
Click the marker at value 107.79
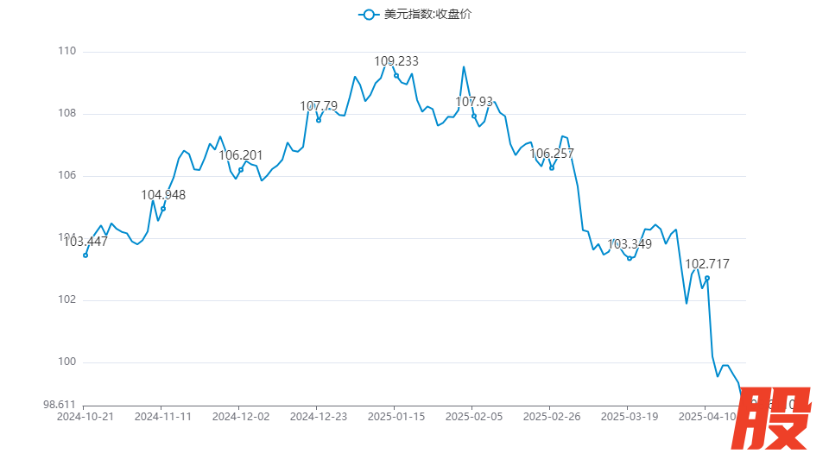[319, 120]
